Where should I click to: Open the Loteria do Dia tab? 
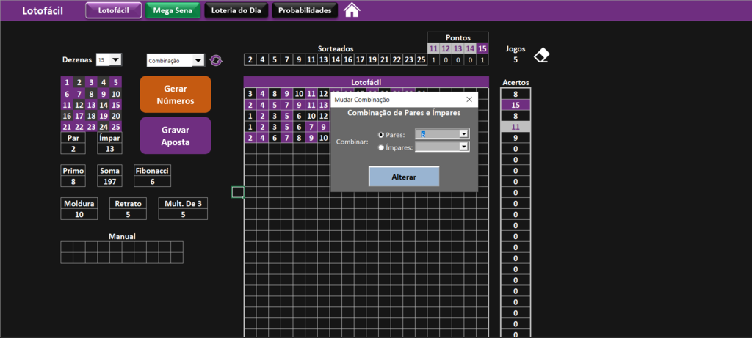[x=236, y=10]
